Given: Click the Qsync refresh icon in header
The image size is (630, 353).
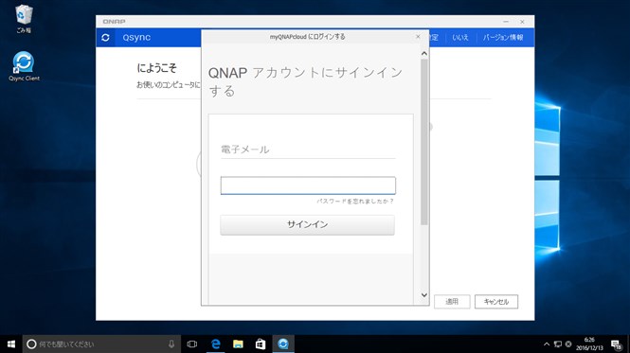Looking at the screenshot, I should (x=105, y=37).
